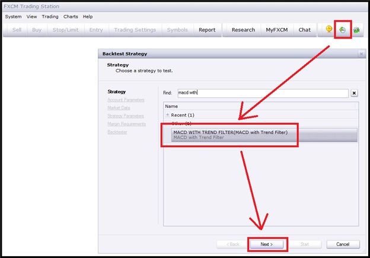Screen dimensions: 370x258
Task: Click the Cancel button
Action: [343, 244]
